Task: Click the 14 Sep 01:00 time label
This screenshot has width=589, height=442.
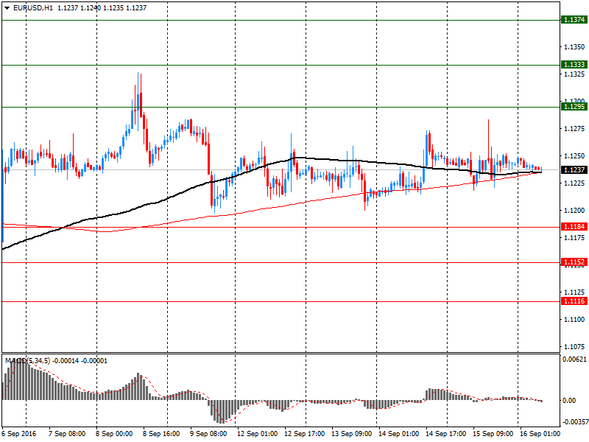Action: pyautogui.click(x=398, y=434)
